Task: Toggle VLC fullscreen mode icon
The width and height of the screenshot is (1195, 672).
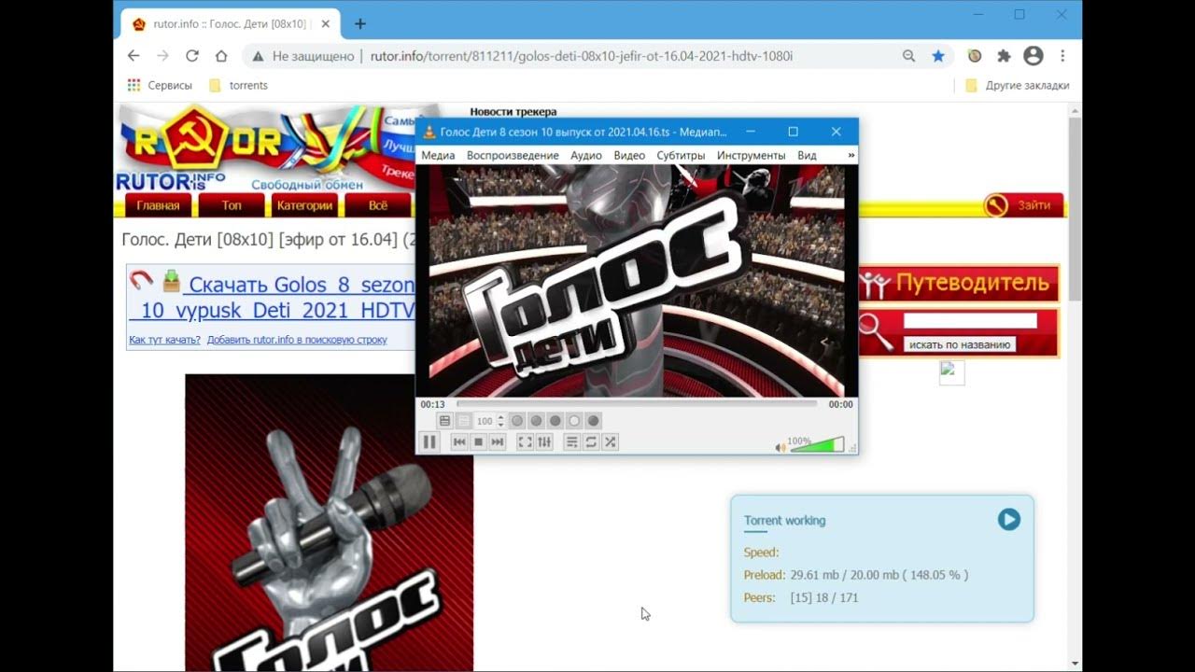Action: pos(526,441)
